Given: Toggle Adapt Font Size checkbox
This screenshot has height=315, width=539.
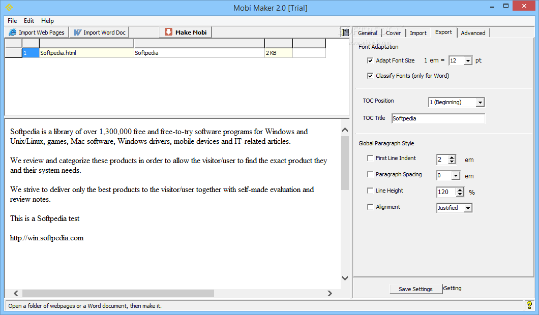Looking at the screenshot, I should click(370, 60).
